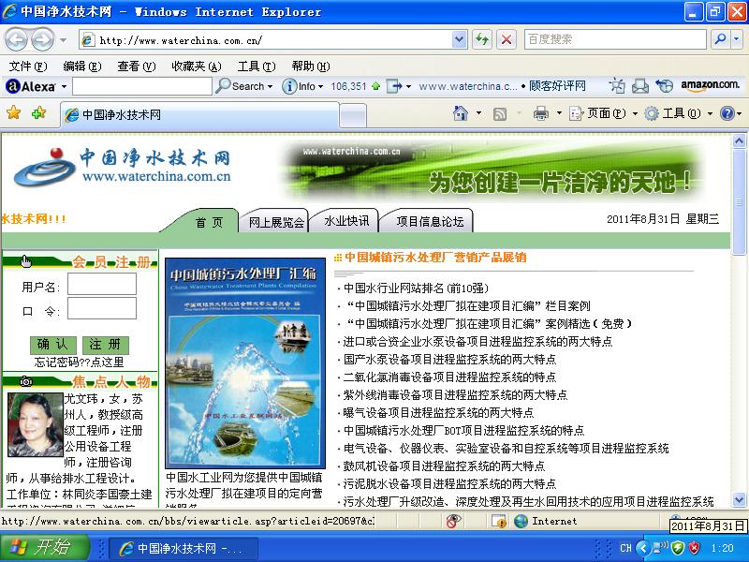
Task: Click the Alexa Search magnifier icon
Action: tap(223, 86)
